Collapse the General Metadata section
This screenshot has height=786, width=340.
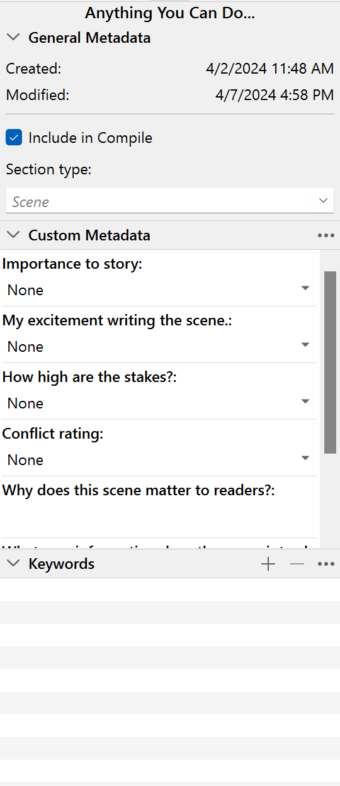(13, 38)
